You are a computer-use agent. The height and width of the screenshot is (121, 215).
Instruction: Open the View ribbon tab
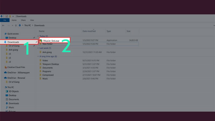[32, 20]
